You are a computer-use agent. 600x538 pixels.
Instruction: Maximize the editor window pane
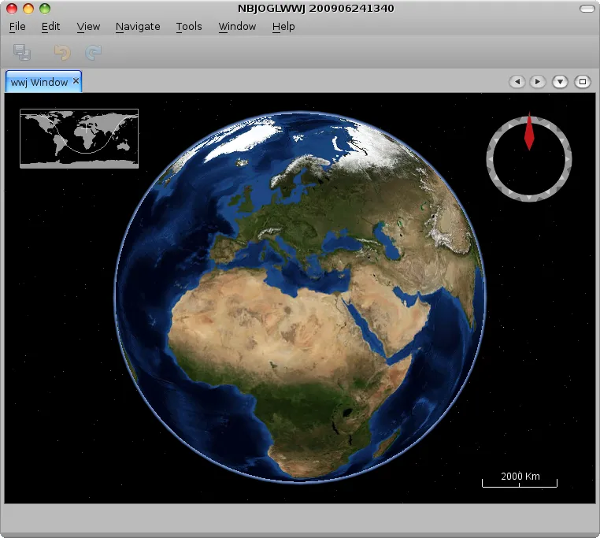click(x=583, y=82)
